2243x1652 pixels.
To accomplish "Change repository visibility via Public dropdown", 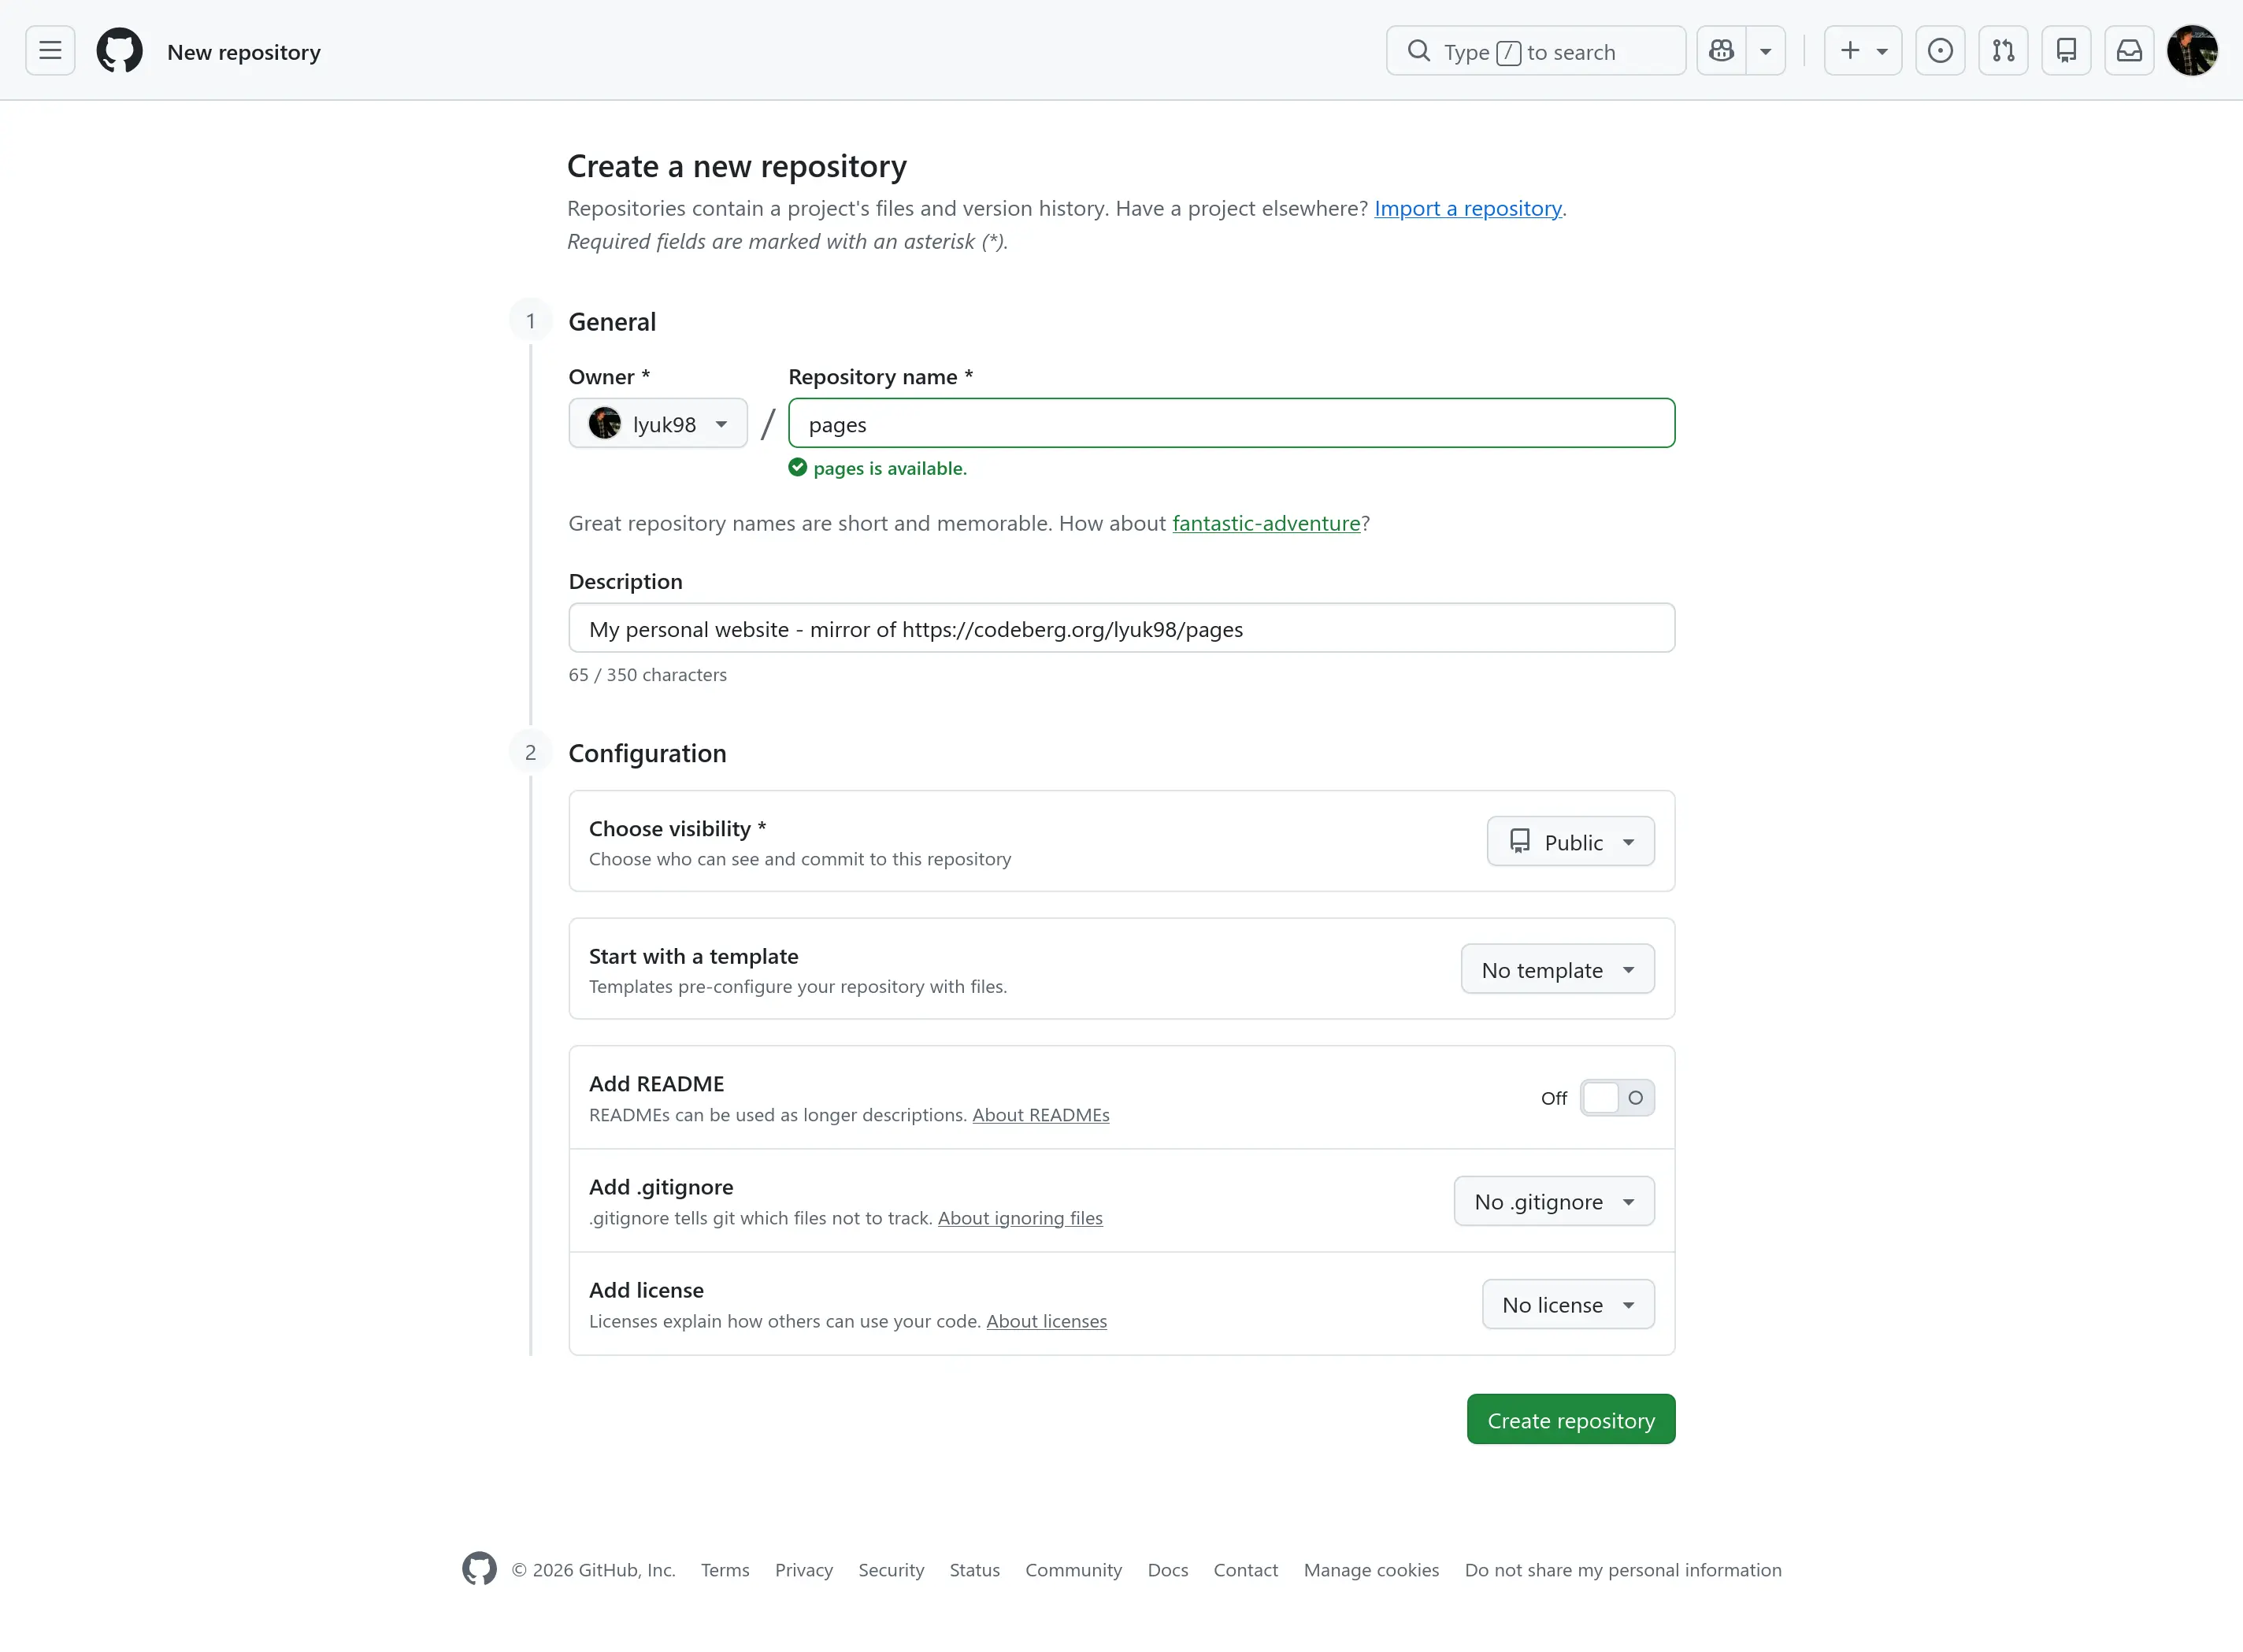I will pyautogui.click(x=1569, y=841).
